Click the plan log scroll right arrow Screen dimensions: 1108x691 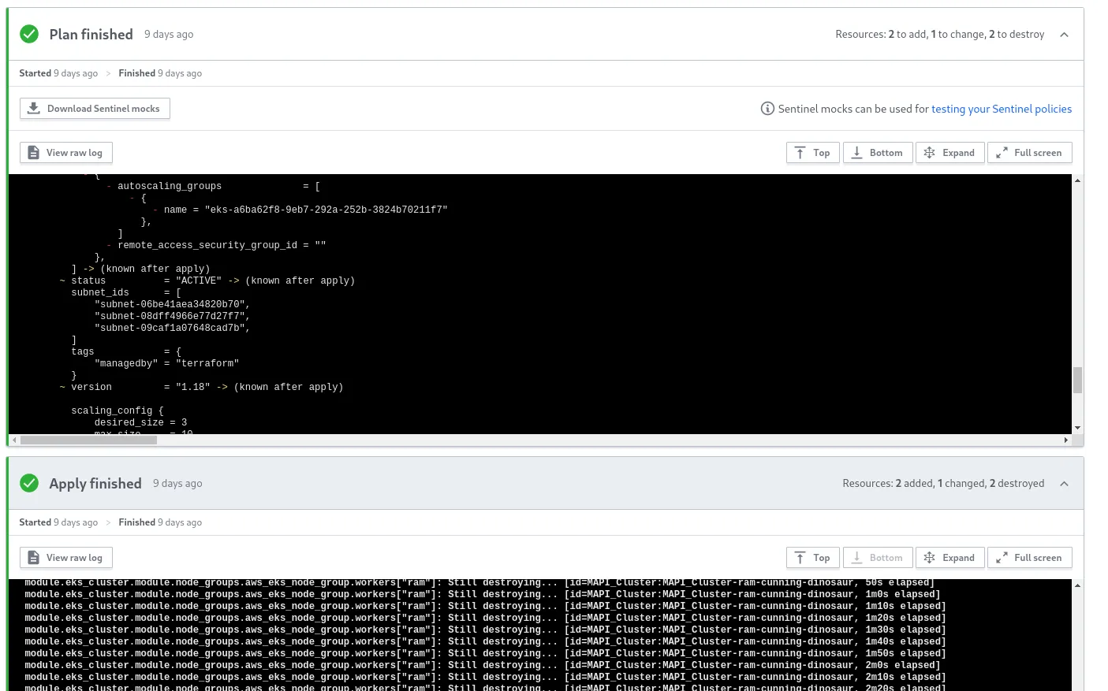[1066, 440]
